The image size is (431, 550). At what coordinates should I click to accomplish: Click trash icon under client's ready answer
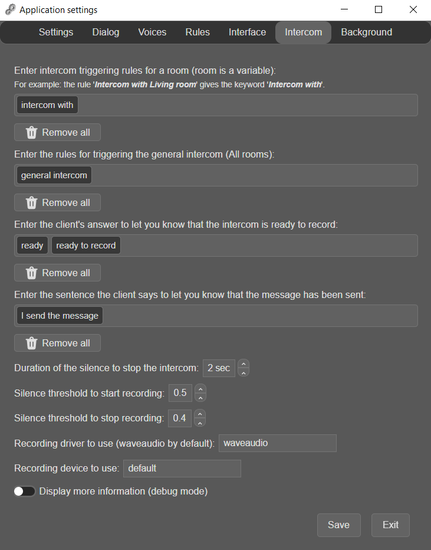click(31, 273)
